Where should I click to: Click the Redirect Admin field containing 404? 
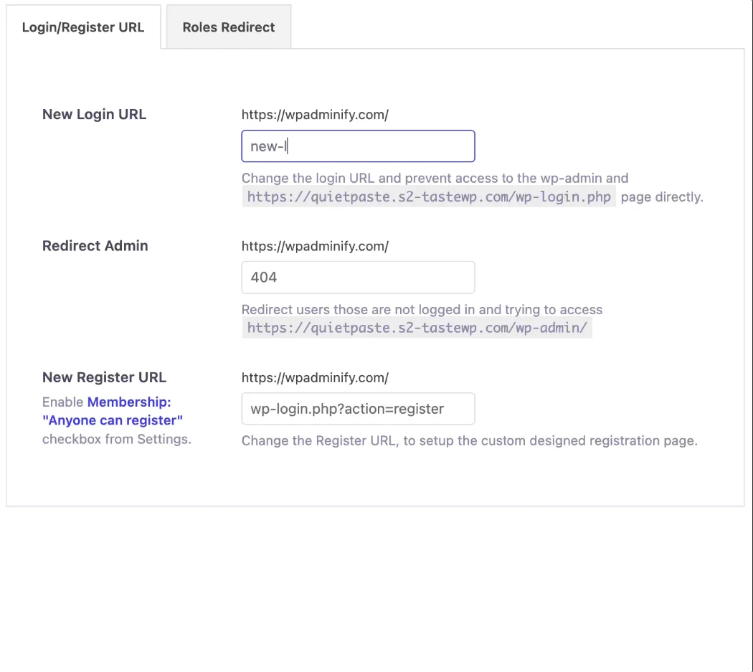358,278
